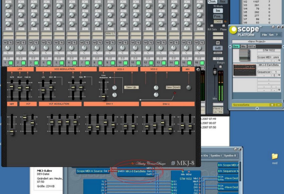The width and height of the screenshot is (284, 194).
Task: Collapse Scope Platform using the bottom arrow
Action: [x=257, y=108]
